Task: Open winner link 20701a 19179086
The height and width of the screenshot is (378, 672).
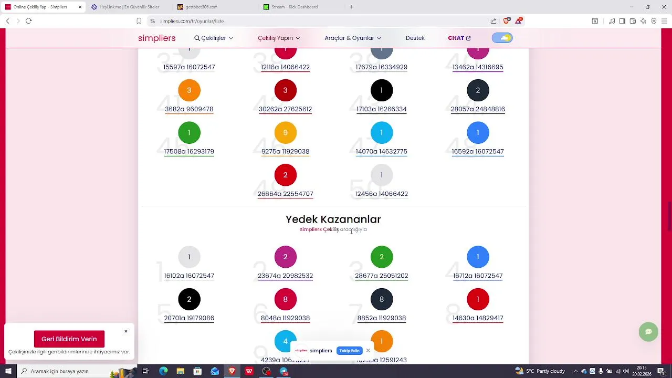Action: 189,318
